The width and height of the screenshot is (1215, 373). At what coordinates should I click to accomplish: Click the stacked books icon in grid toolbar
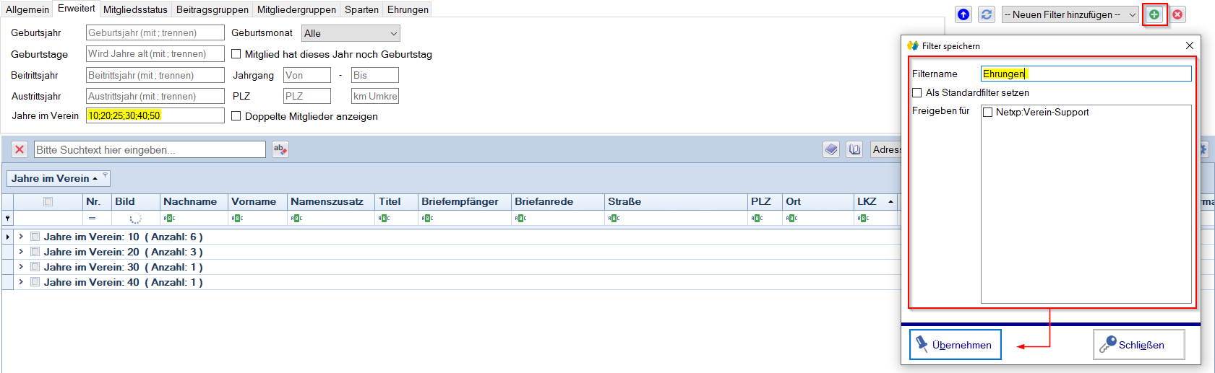click(x=831, y=149)
